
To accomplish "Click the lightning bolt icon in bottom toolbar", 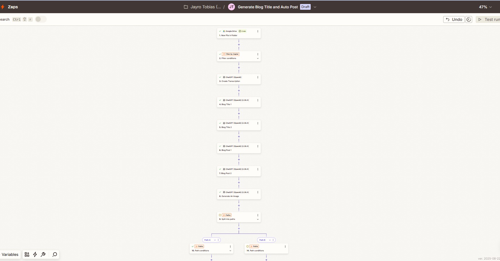I will [35, 254].
